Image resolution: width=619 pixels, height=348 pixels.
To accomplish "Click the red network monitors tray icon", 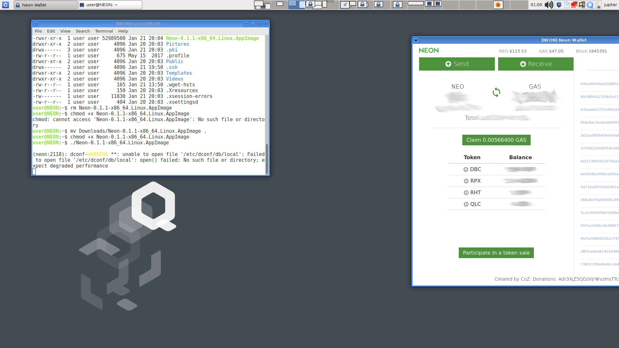I will tap(574, 5).
